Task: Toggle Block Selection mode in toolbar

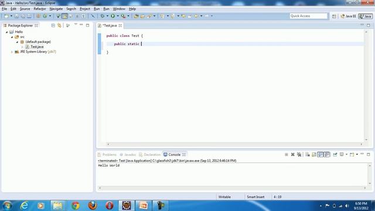Action: coord(77,16)
